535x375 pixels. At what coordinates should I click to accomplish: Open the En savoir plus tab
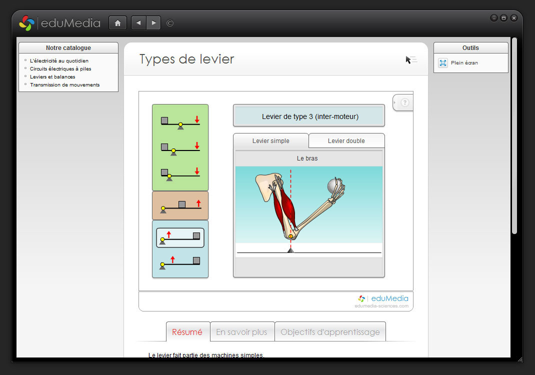pyautogui.click(x=242, y=332)
